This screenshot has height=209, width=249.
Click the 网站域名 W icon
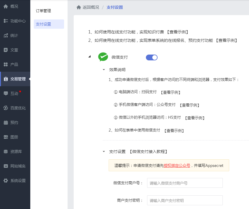[6, 166]
